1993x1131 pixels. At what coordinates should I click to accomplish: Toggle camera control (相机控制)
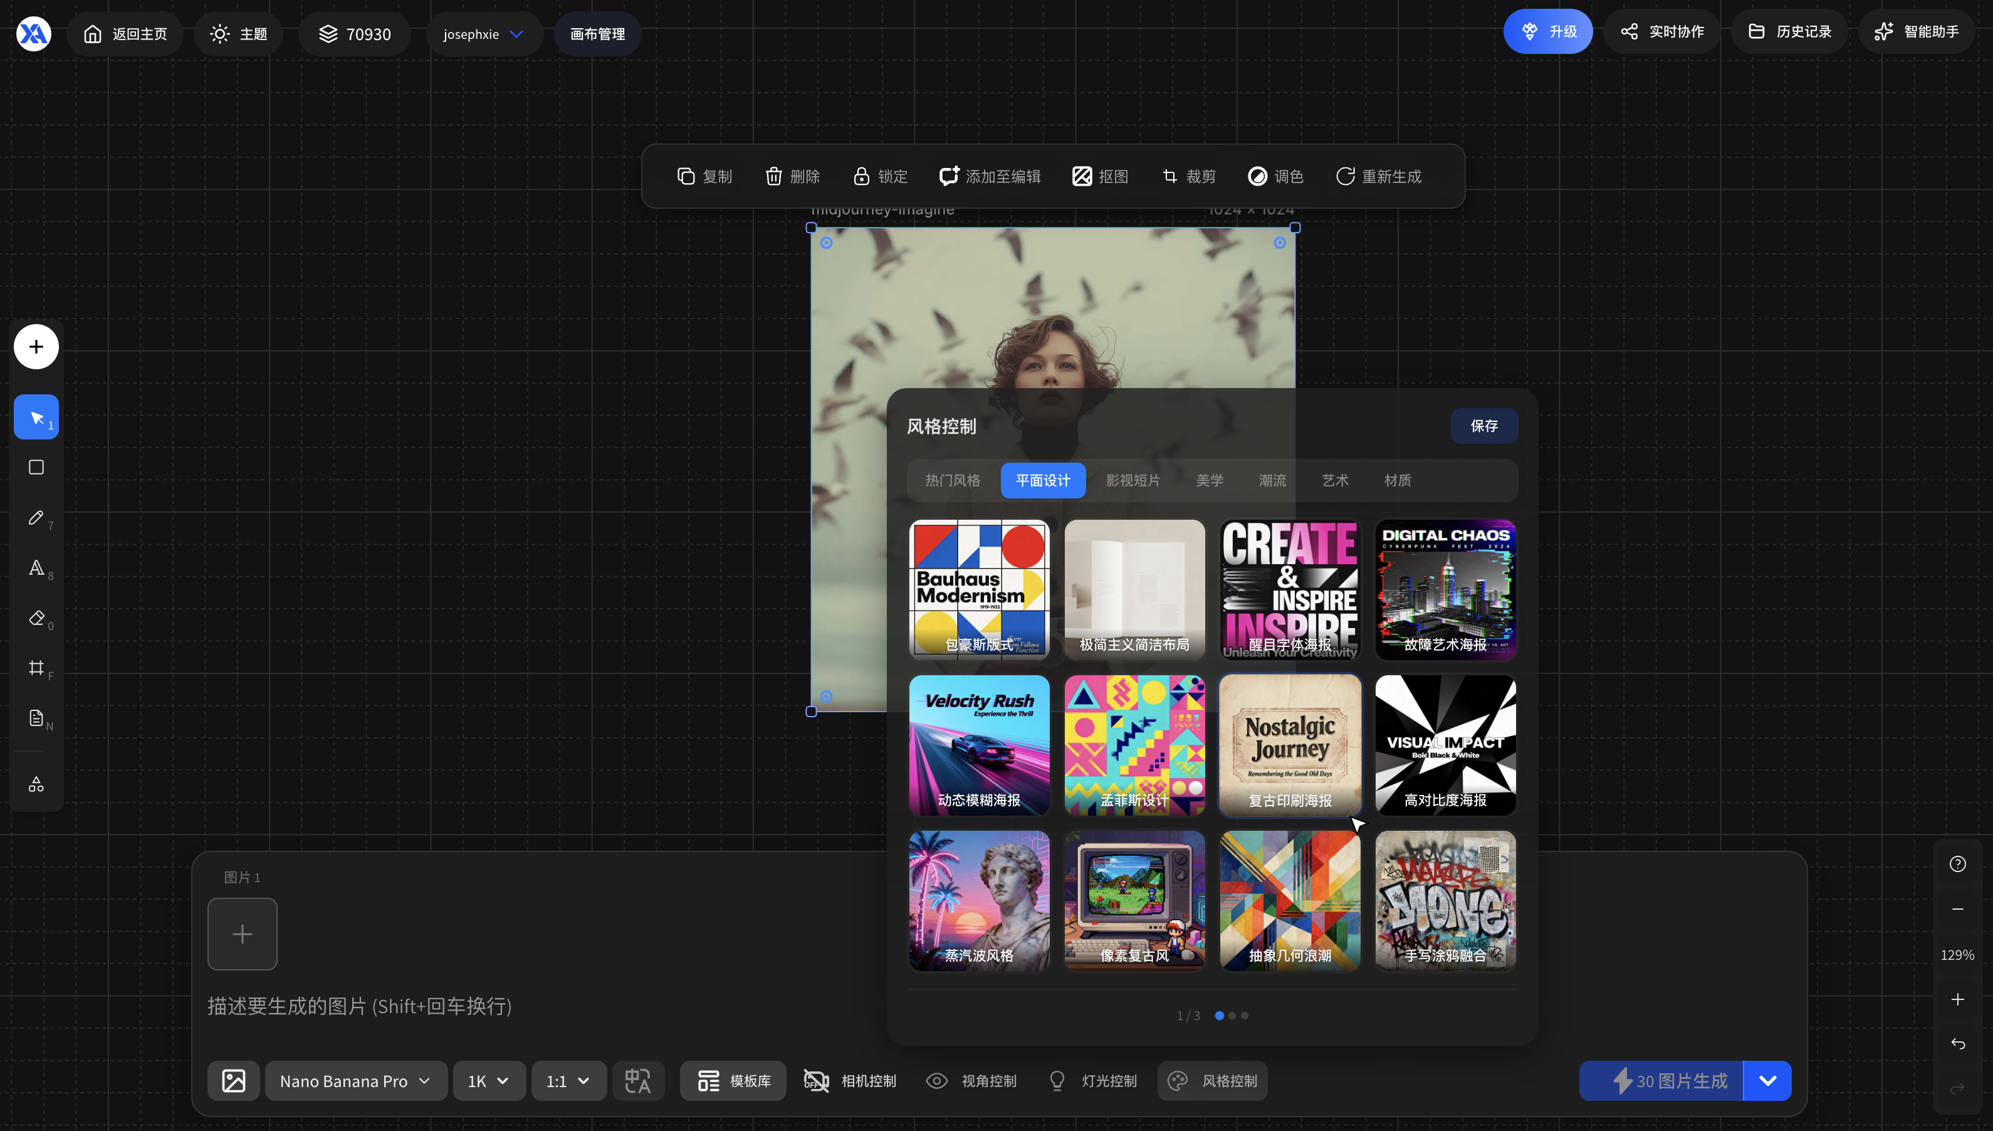coord(849,1080)
